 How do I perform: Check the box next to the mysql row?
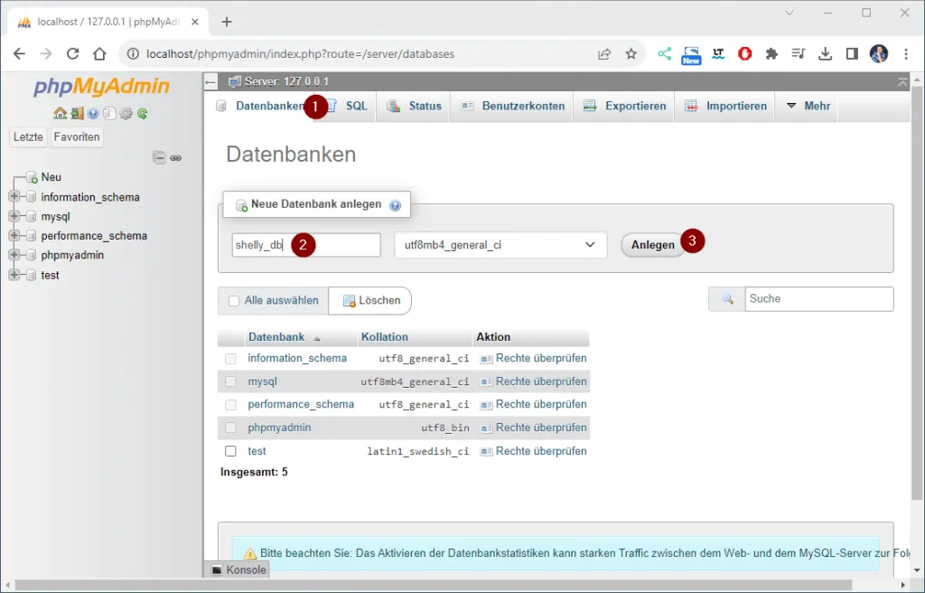[230, 381]
